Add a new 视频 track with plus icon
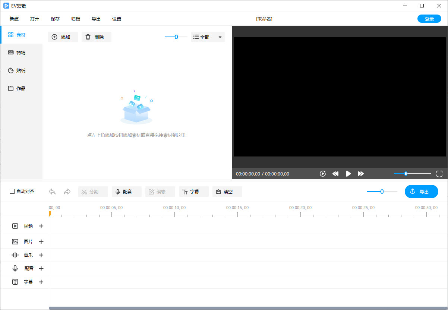 pos(41,226)
